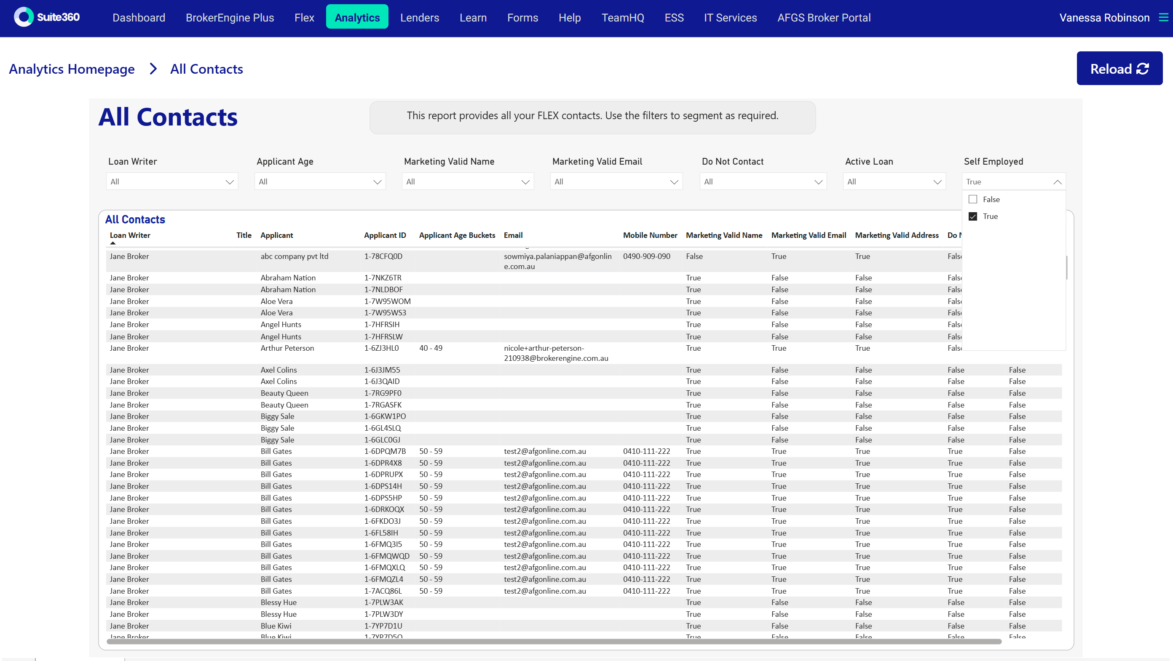Uncheck the True option in Self Employed
This screenshot has width=1173, height=661.
point(973,216)
